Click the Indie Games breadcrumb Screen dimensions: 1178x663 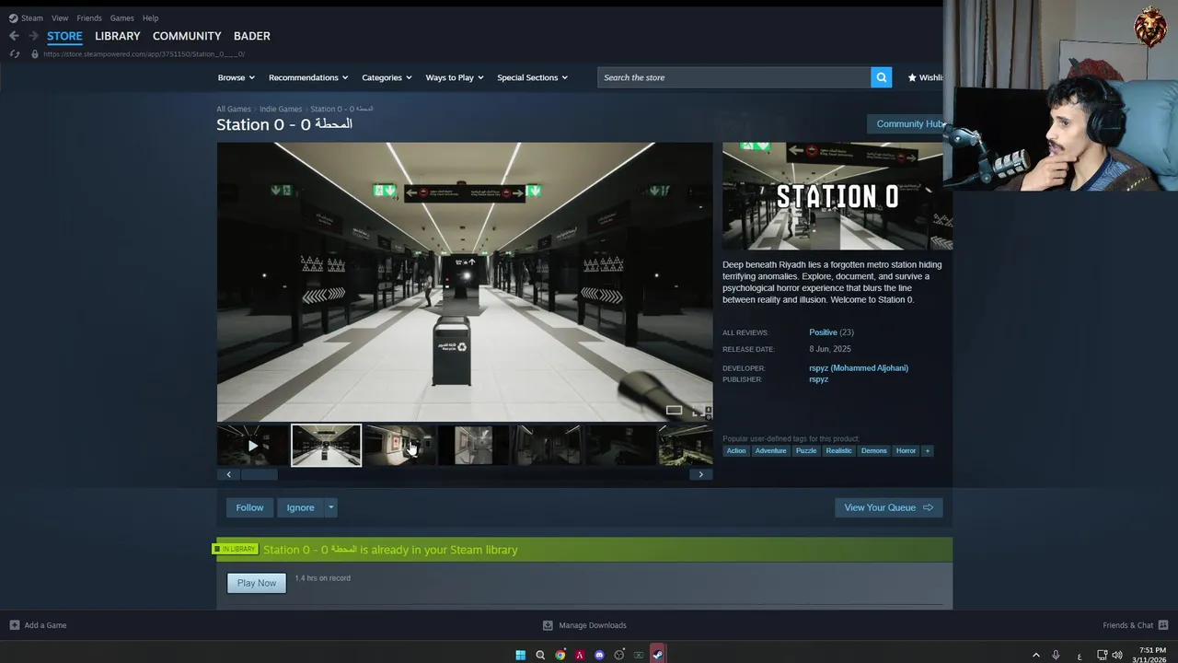(281, 109)
